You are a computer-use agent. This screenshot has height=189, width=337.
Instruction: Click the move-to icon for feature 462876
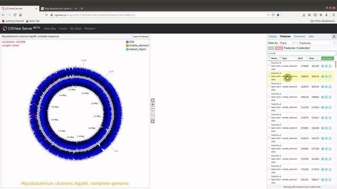pyautogui.click(x=322, y=87)
